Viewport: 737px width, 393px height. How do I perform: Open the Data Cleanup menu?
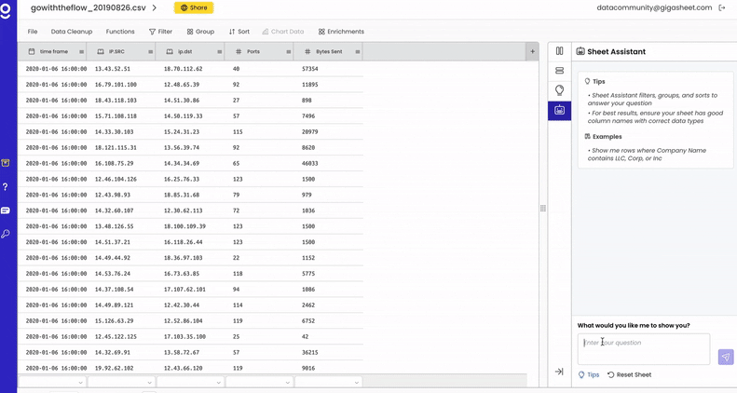[x=72, y=32]
